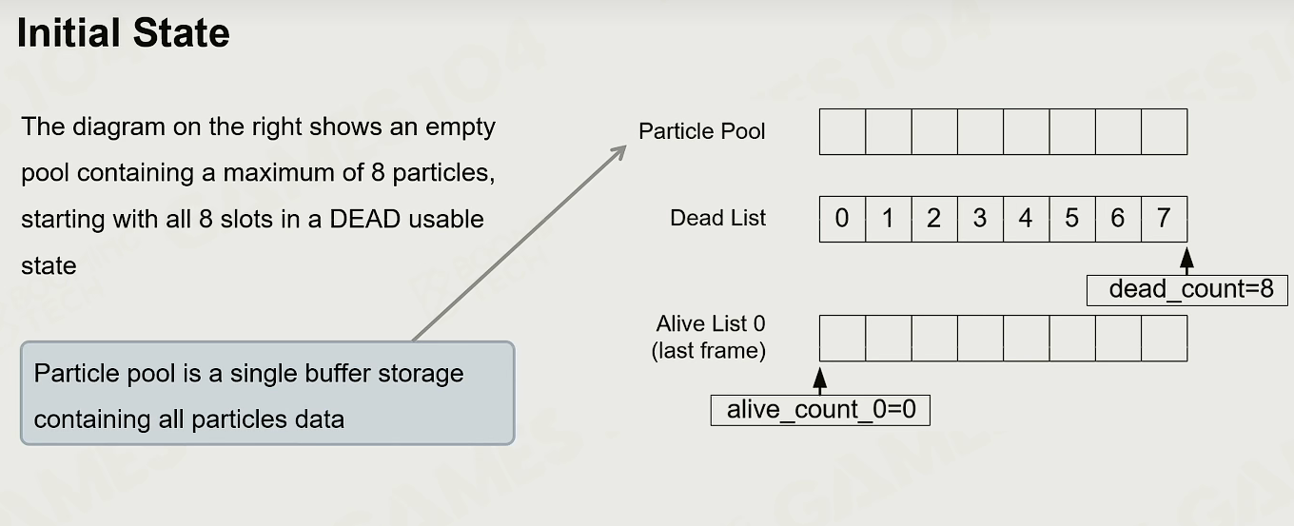Select Dead List cell numbered 1

point(889,219)
